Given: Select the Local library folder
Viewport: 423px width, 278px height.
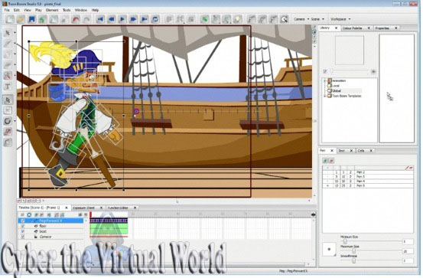Looking at the screenshot, I should point(334,86).
